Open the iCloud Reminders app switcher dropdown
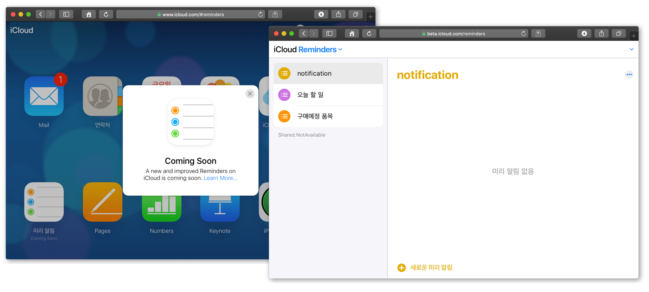This screenshot has width=649, height=292. coord(321,49)
